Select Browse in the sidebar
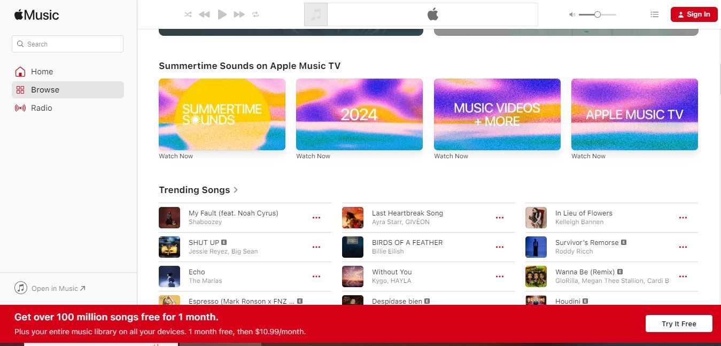721x346 pixels. (45, 89)
